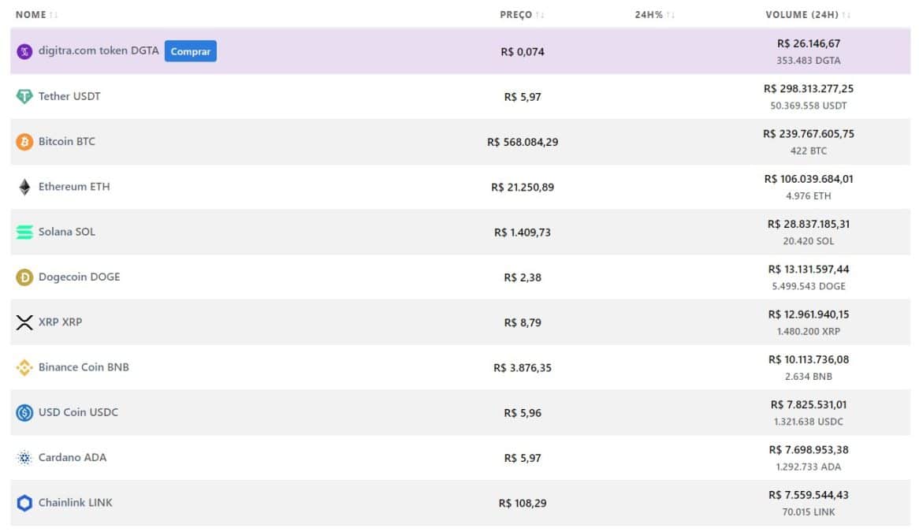Click the NOME column header label
The width and height of the screenshot is (919, 532).
coord(31,15)
